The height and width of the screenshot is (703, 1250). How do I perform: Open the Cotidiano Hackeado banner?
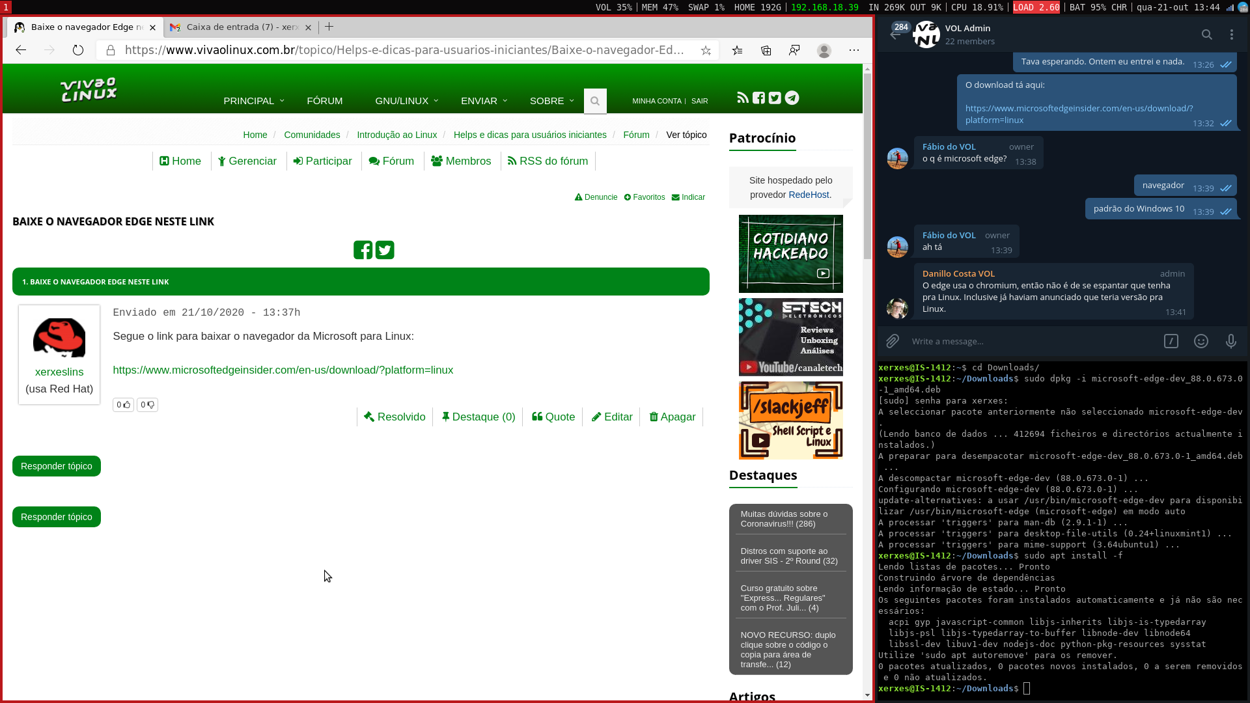pyautogui.click(x=791, y=254)
